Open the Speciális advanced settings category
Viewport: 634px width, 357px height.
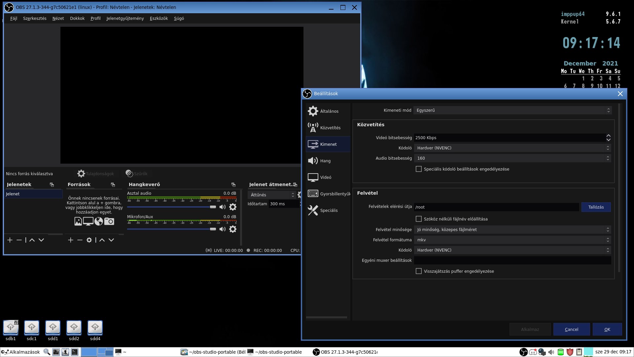point(328,210)
